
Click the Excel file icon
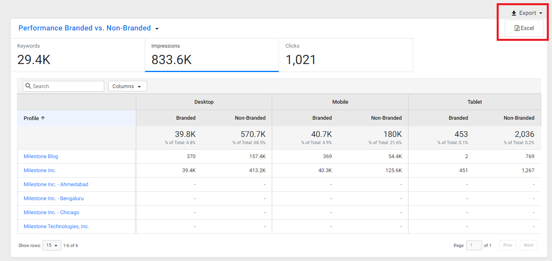coord(517,28)
